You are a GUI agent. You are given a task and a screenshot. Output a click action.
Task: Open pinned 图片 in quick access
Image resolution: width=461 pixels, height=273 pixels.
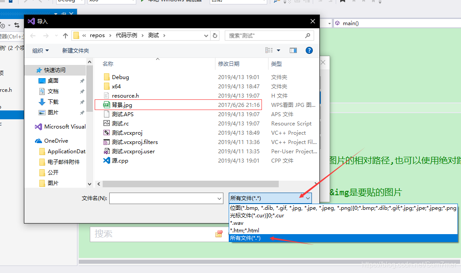53,113
